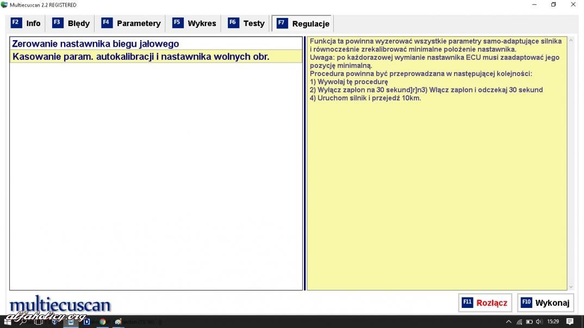Open the Testy tab
Image resolution: width=584 pixels, height=328 pixels.
246,23
